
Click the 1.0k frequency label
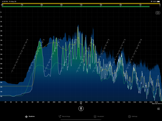tap(92, 102)
